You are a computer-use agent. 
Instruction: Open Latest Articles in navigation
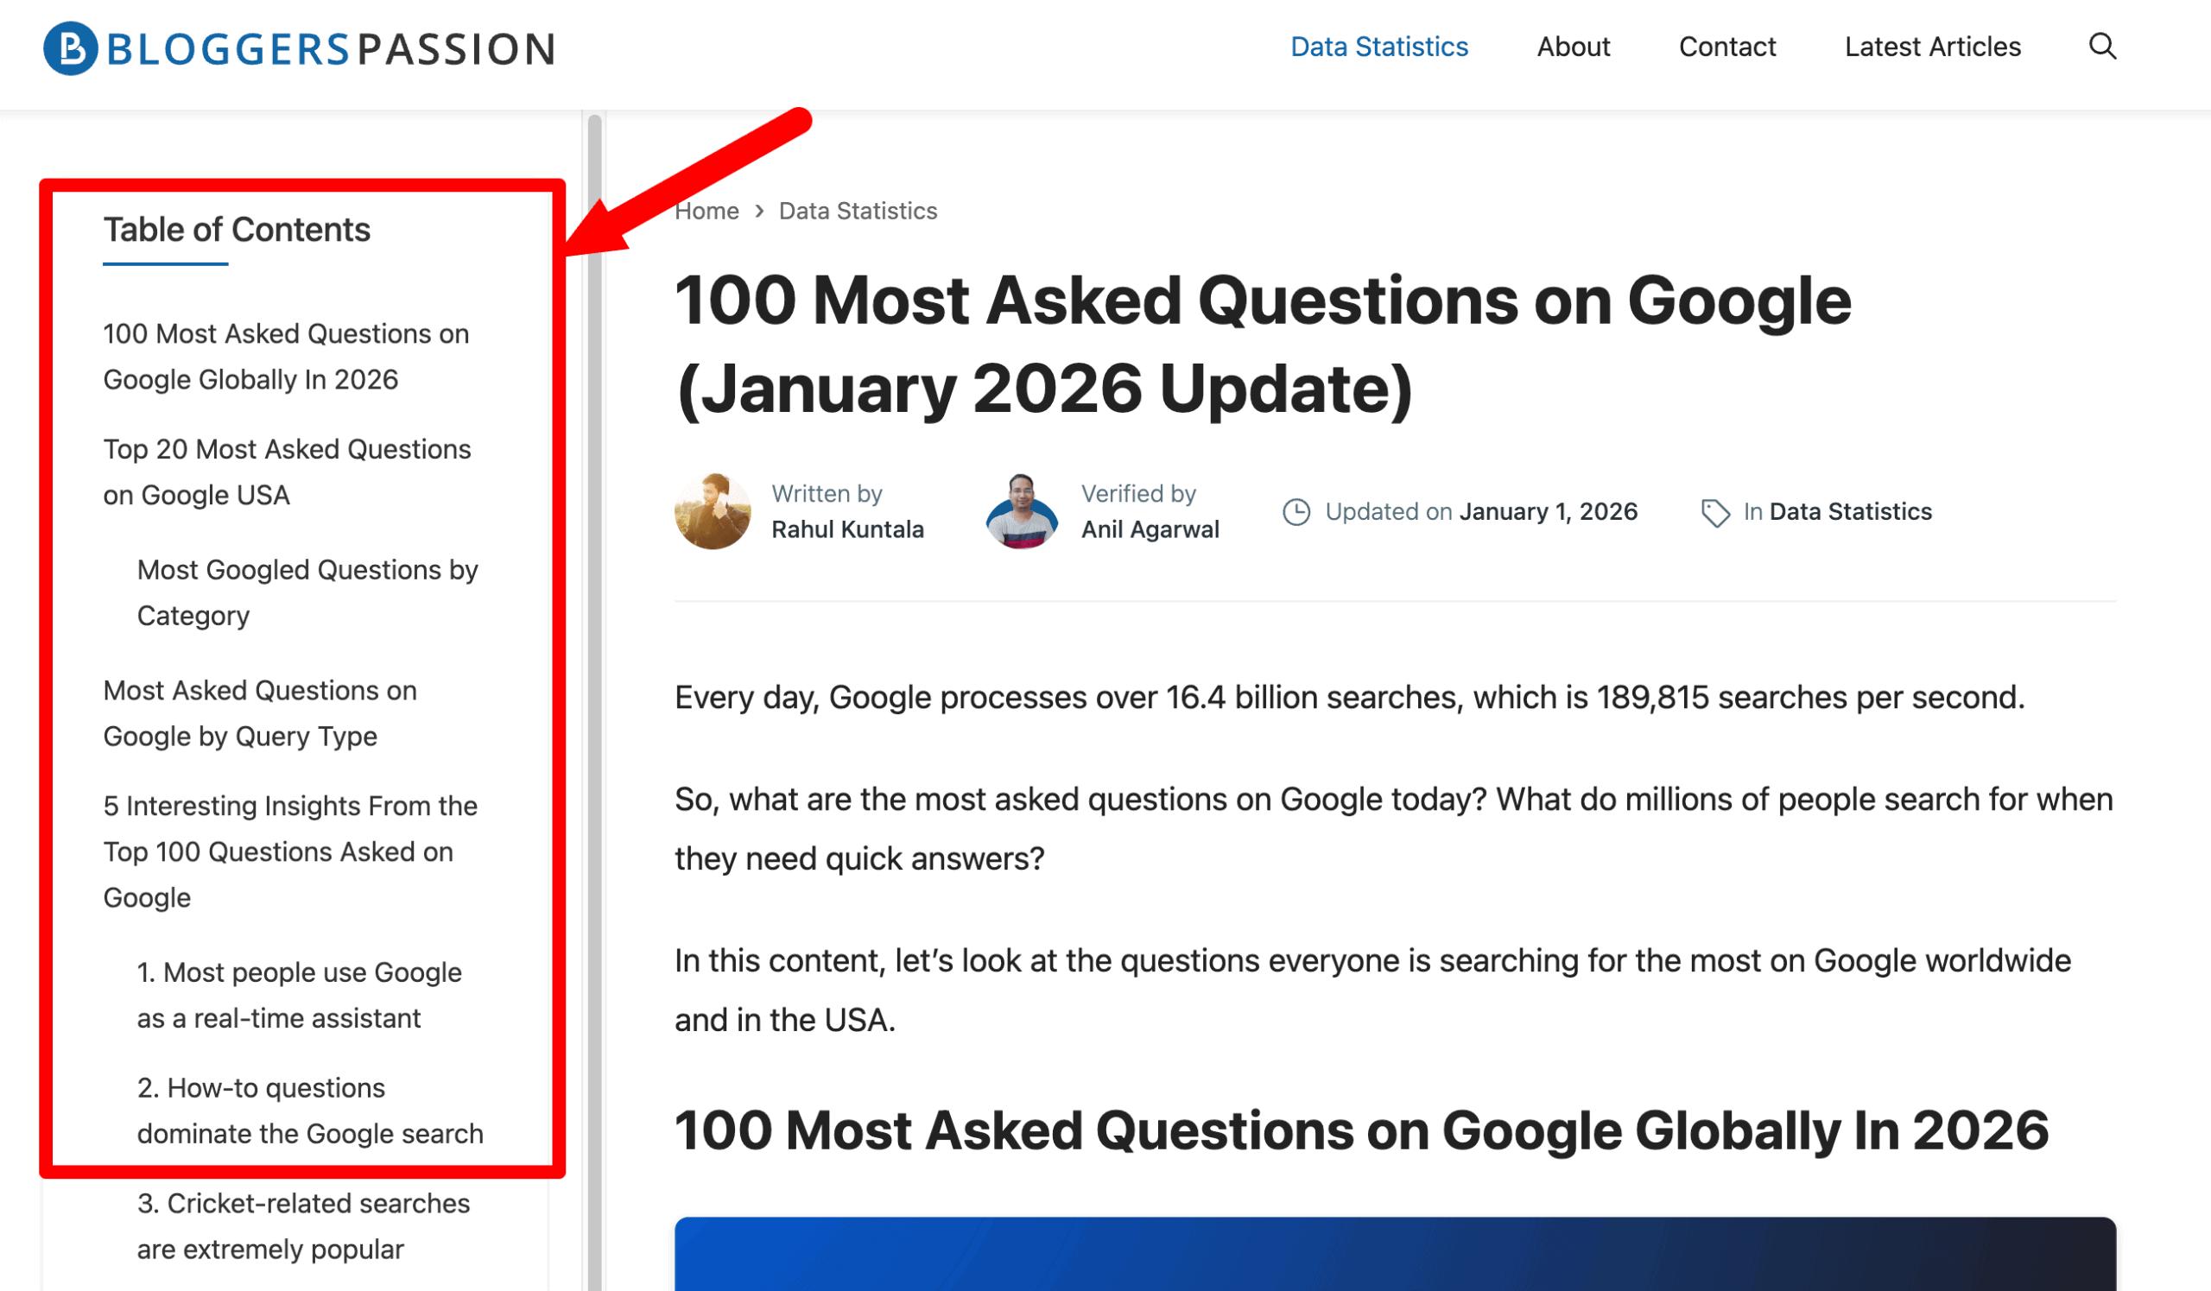point(1932,47)
